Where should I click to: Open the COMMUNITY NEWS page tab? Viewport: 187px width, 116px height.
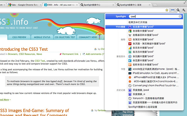click(x=88, y=37)
